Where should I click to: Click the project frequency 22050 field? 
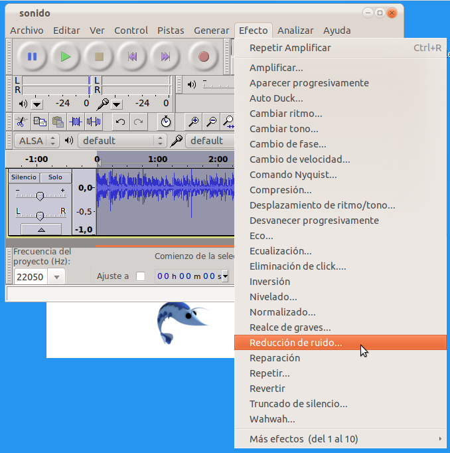click(x=31, y=277)
